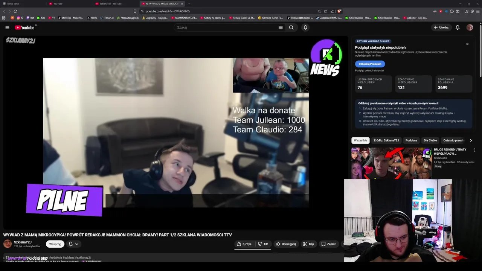Open the apps grid icon in bookmarks bar
Viewport: 482px width, 271px height.
tap(4, 18)
